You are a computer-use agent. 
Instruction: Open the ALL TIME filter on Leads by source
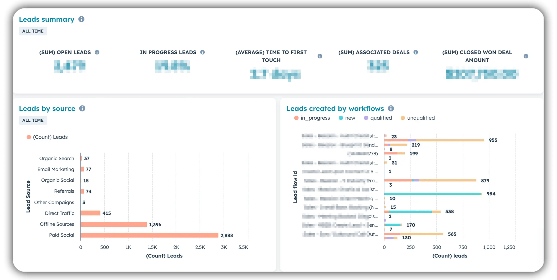click(33, 120)
